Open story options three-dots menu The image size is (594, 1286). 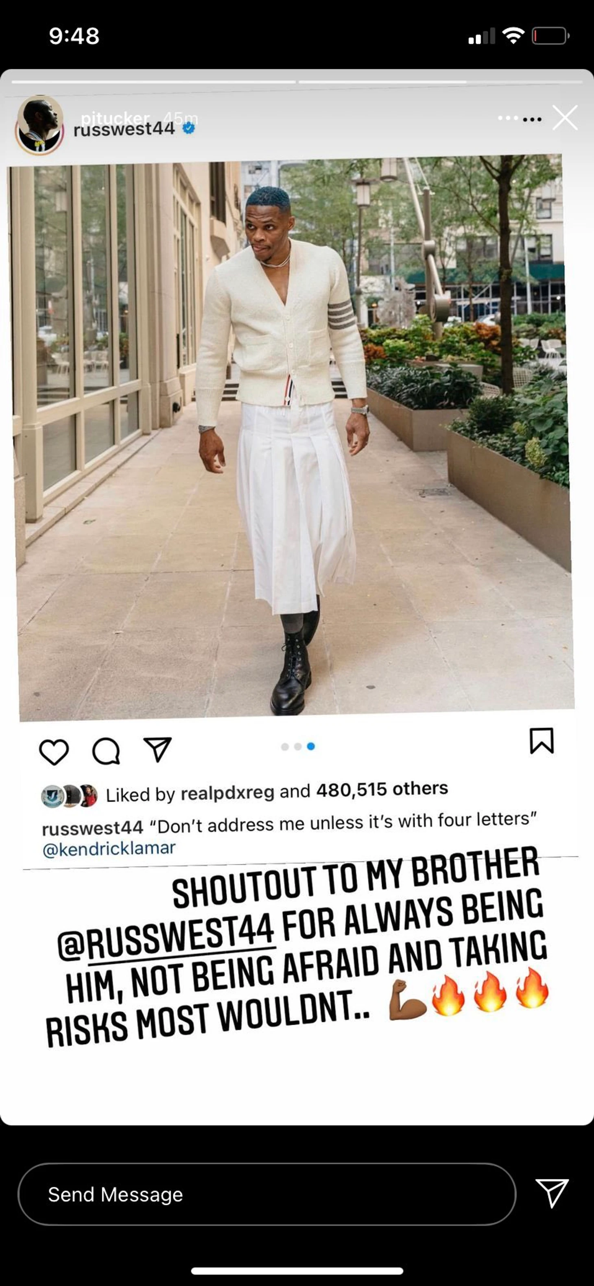click(532, 119)
